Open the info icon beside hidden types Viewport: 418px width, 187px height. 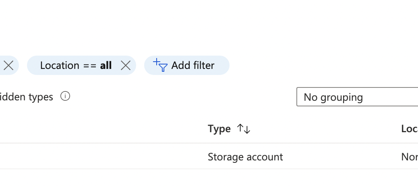click(x=65, y=96)
